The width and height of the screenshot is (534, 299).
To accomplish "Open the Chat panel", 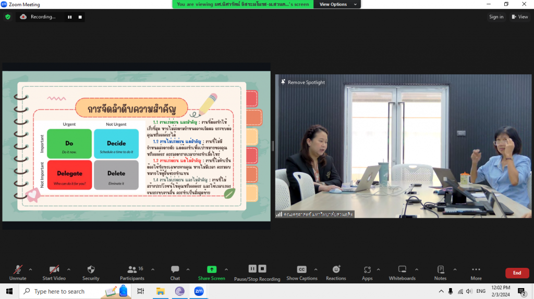I will click(175, 272).
